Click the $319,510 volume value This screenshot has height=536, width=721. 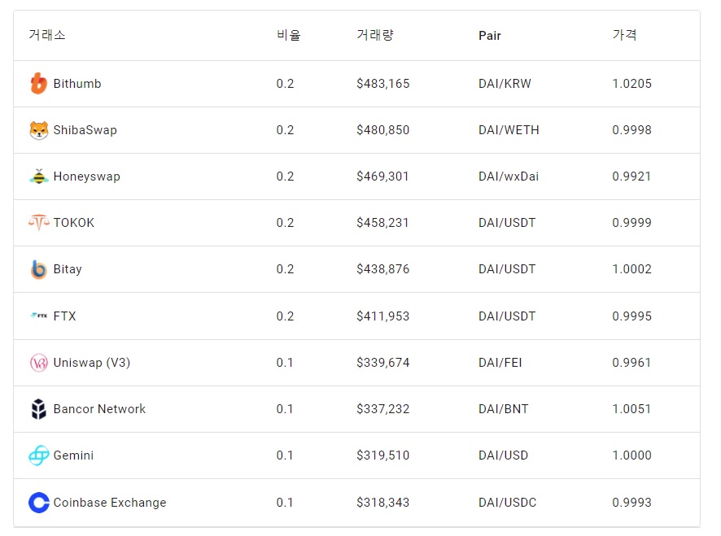pos(383,455)
